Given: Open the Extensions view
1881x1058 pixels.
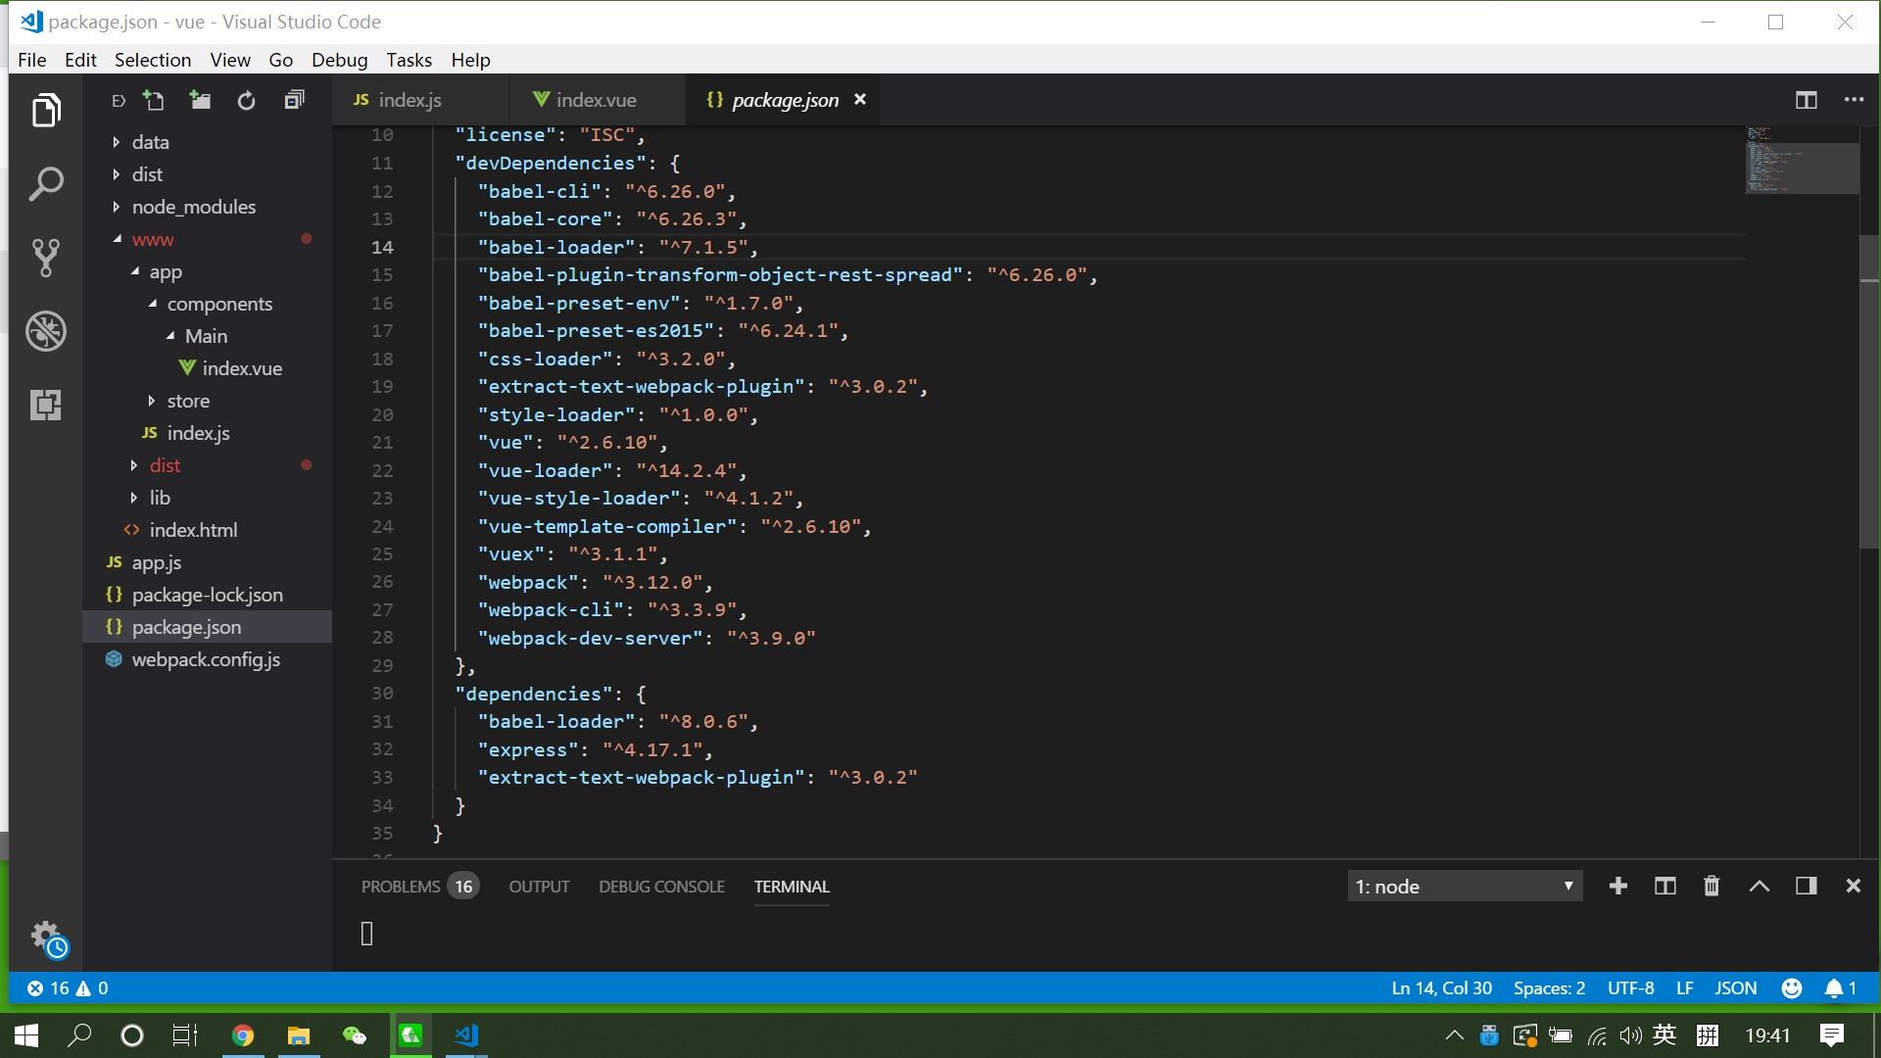Looking at the screenshot, I should [46, 405].
